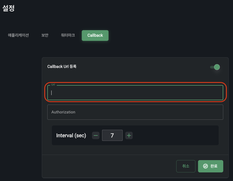Click the Interval (sec) label
233x181 pixels.
[71, 135]
